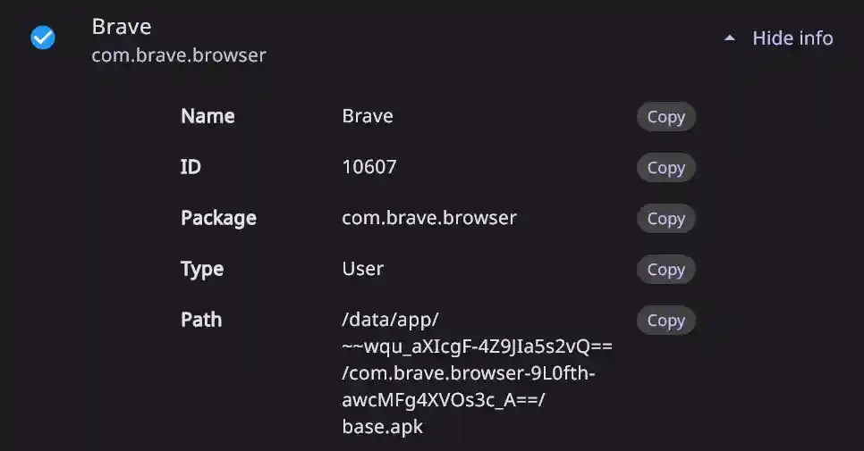The image size is (864, 451).
Task: Click the User value in Type row
Action: tap(363, 269)
